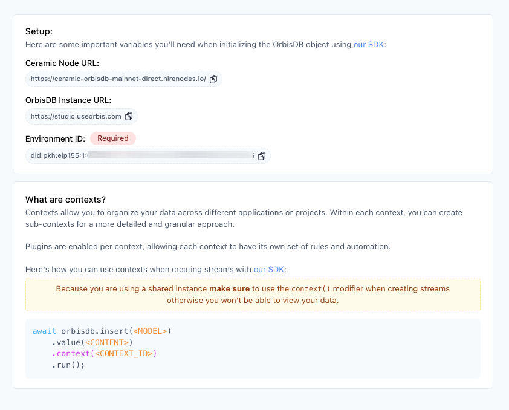Image resolution: width=509 pixels, height=410 pixels.
Task: Click the OrbisDB Instance URL label
Action: [x=68, y=100]
